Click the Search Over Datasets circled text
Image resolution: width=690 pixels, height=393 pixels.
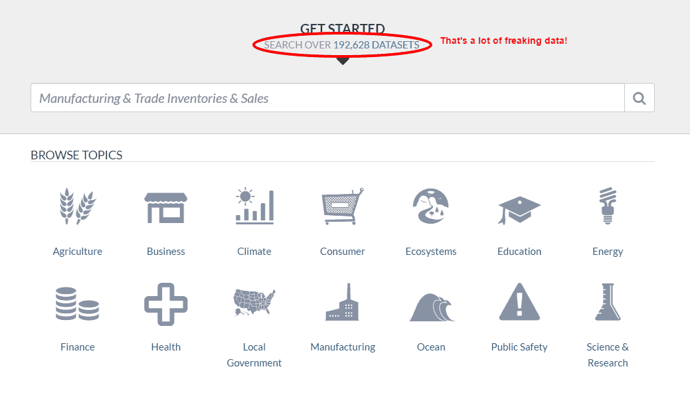pyautogui.click(x=343, y=45)
